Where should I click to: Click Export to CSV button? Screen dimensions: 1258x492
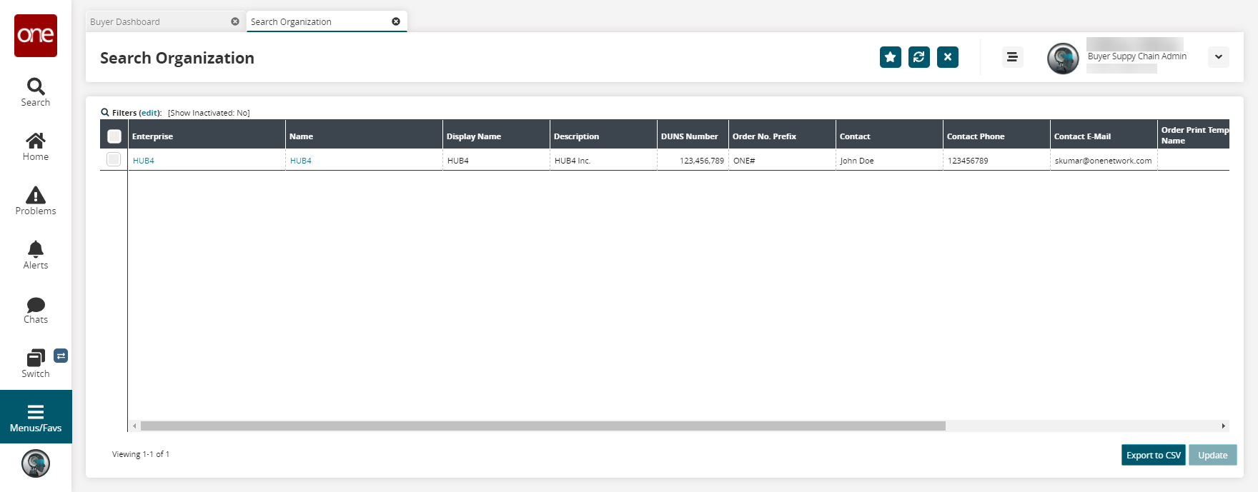(1153, 455)
